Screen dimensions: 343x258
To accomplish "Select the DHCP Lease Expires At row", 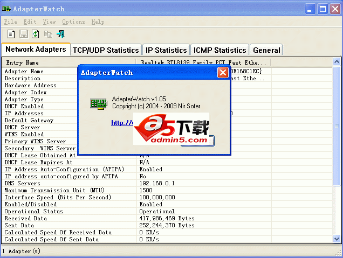I will 167,162.
